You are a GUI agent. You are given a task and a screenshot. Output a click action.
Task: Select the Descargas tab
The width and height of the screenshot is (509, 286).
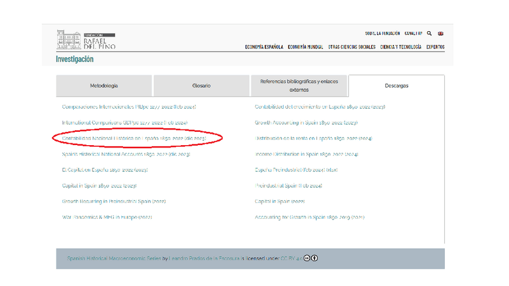[396, 86]
